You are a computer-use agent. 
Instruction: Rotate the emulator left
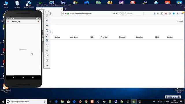(47, 30)
